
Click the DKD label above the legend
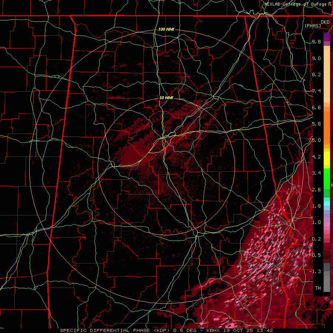tap(325, 22)
